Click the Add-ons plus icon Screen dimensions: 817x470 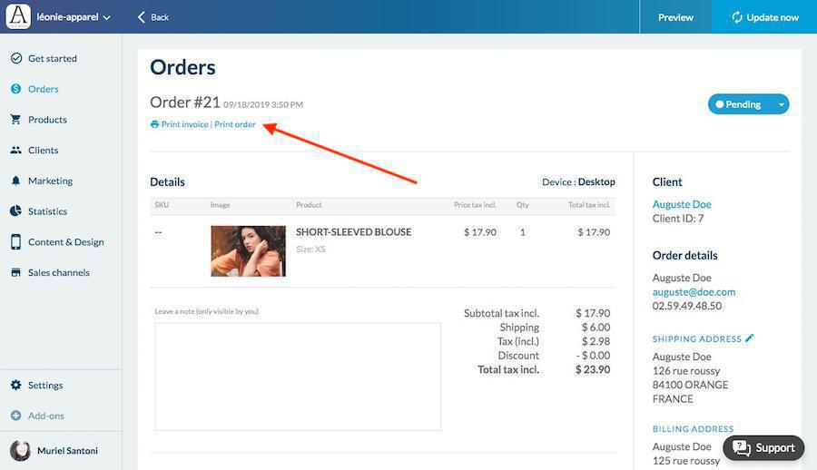[x=16, y=416]
